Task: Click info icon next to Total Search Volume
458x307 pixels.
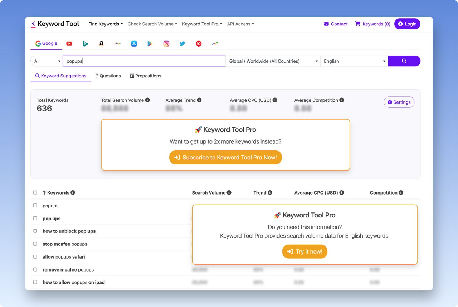Action: (x=147, y=100)
